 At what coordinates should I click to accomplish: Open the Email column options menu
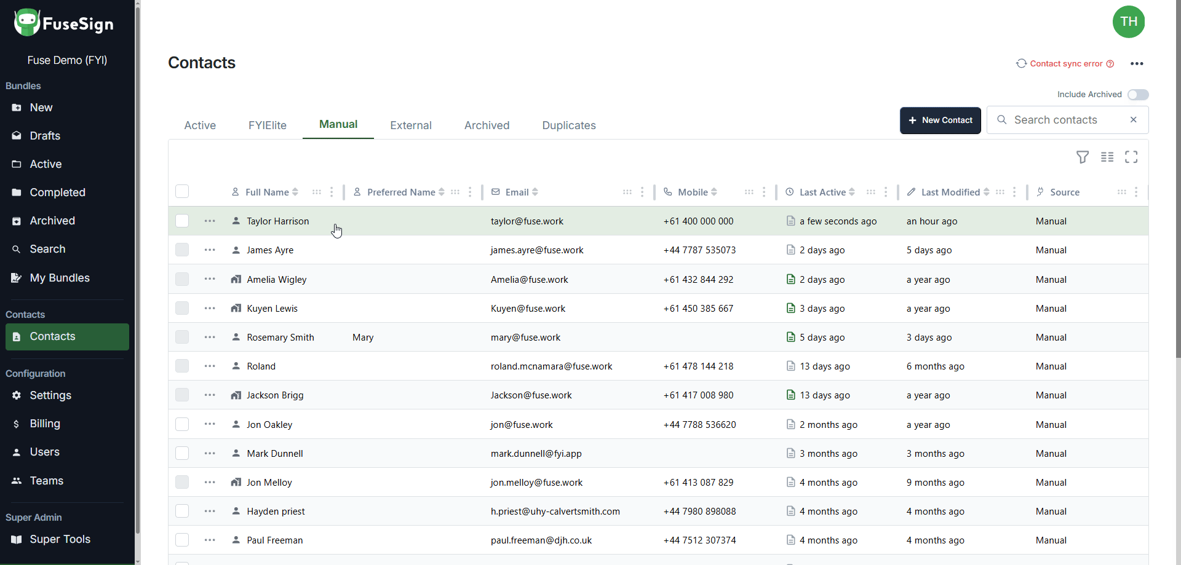(x=642, y=192)
